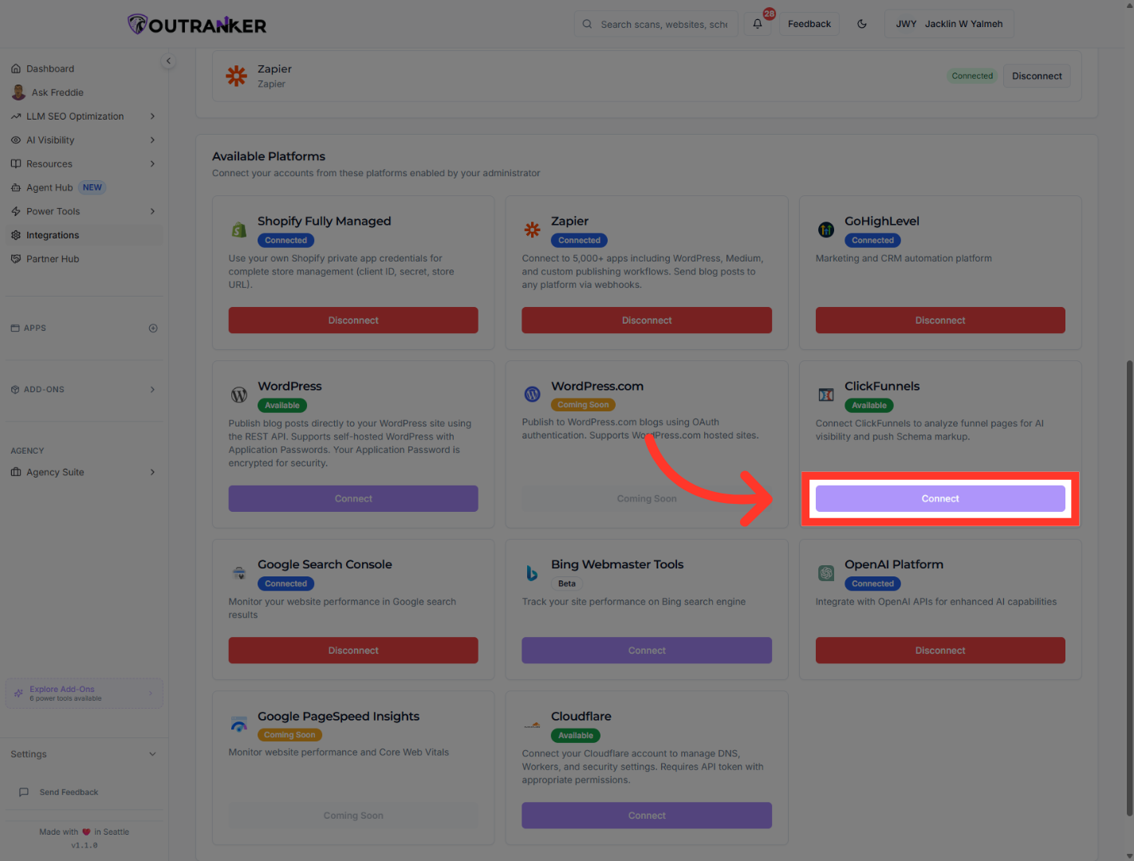Click the OpenAI Platform icon
The width and height of the screenshot is (1134, 861).
[826, 573]
